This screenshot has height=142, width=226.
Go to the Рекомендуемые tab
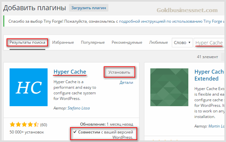point(127,42)
